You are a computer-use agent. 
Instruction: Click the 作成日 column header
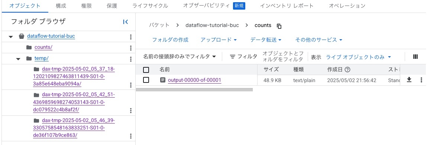[x=335, y=70]
